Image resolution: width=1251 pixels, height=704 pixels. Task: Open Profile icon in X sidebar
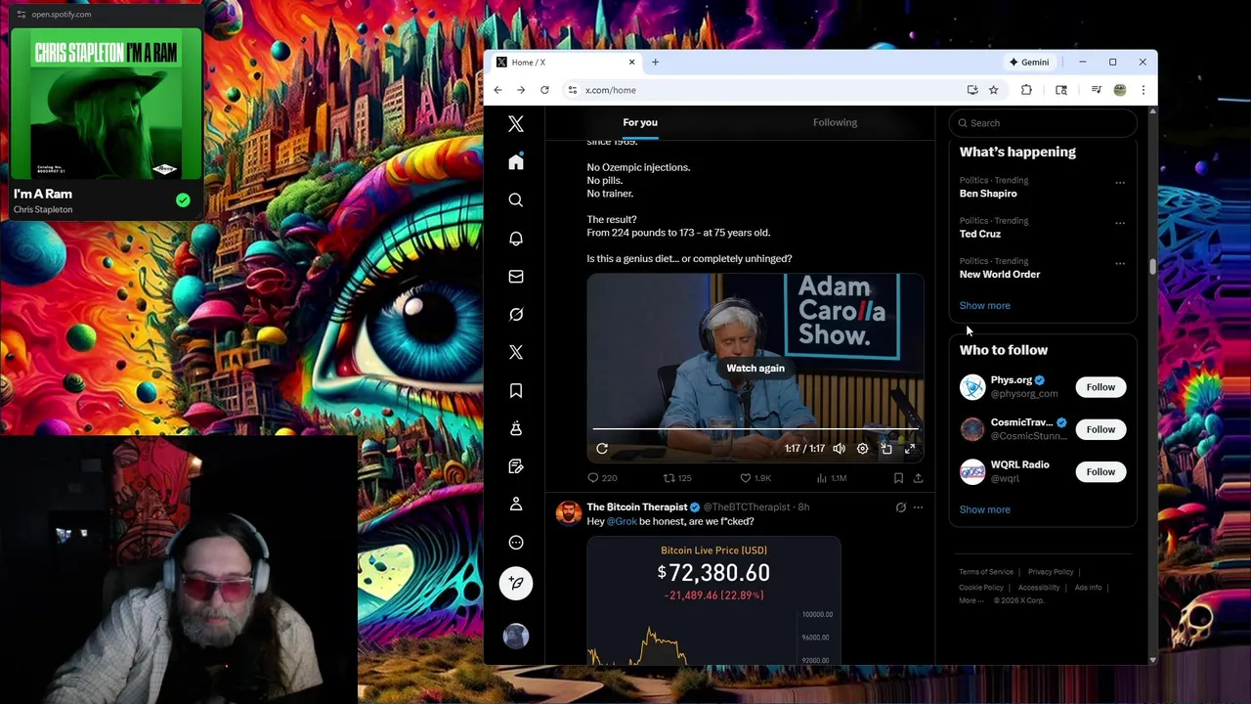pos(516,505)
